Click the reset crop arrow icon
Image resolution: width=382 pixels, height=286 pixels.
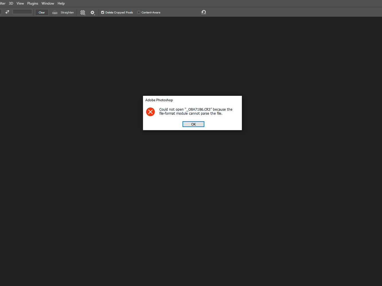point(203,12)
